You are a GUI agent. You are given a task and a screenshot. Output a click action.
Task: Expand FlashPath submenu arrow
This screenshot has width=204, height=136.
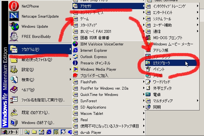point(144,82)
